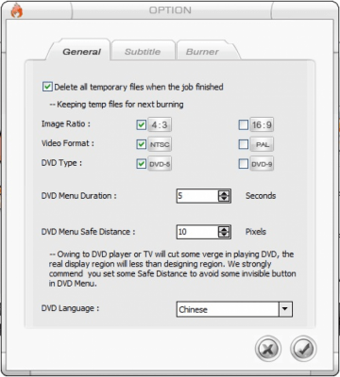Click the NTSC label button

[x=160, y=144]
